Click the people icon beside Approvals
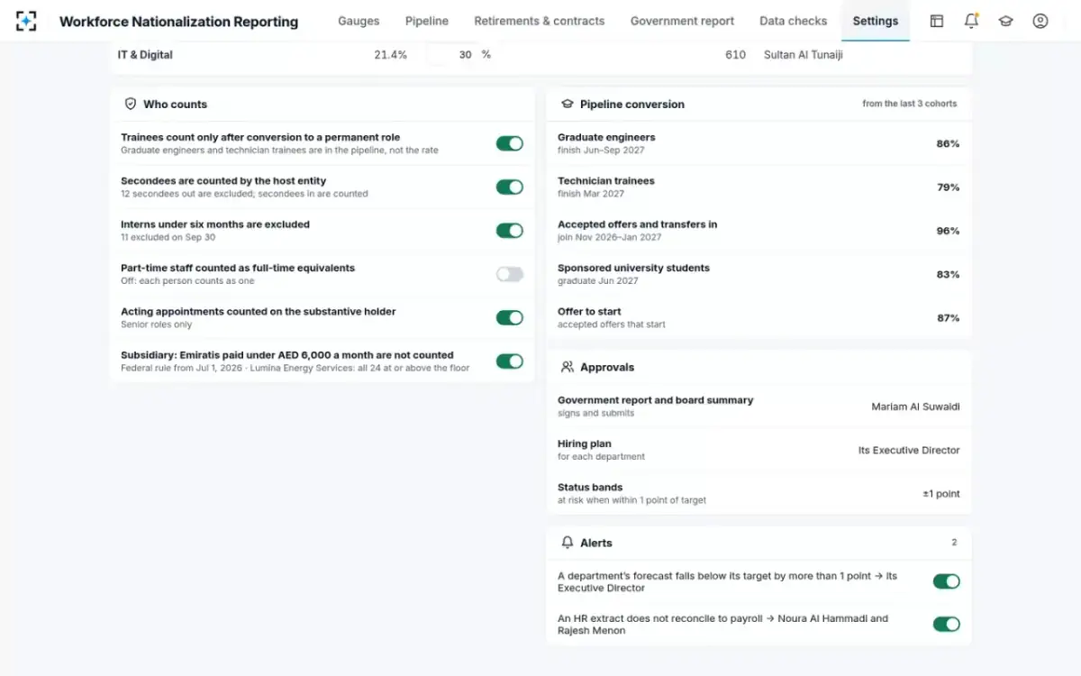The width and height of the screenshot is (1081, 676). coord(568,368)
